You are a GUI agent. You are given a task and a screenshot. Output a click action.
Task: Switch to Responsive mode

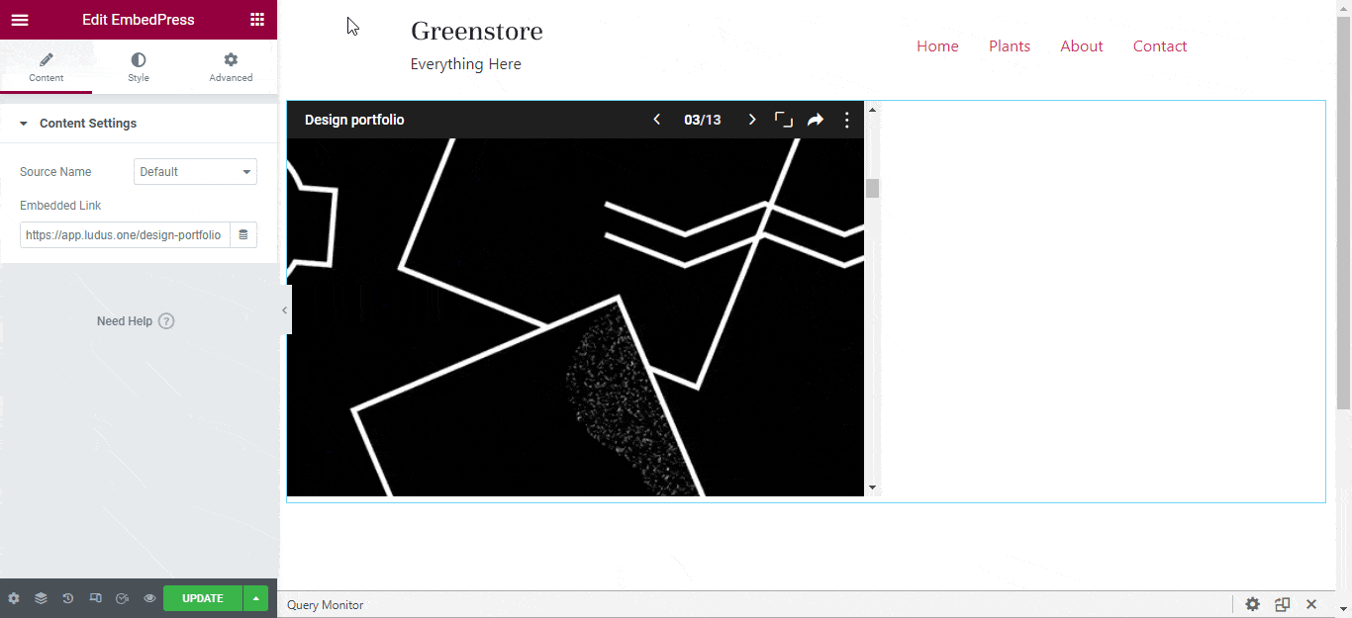[x=95, y=598]
